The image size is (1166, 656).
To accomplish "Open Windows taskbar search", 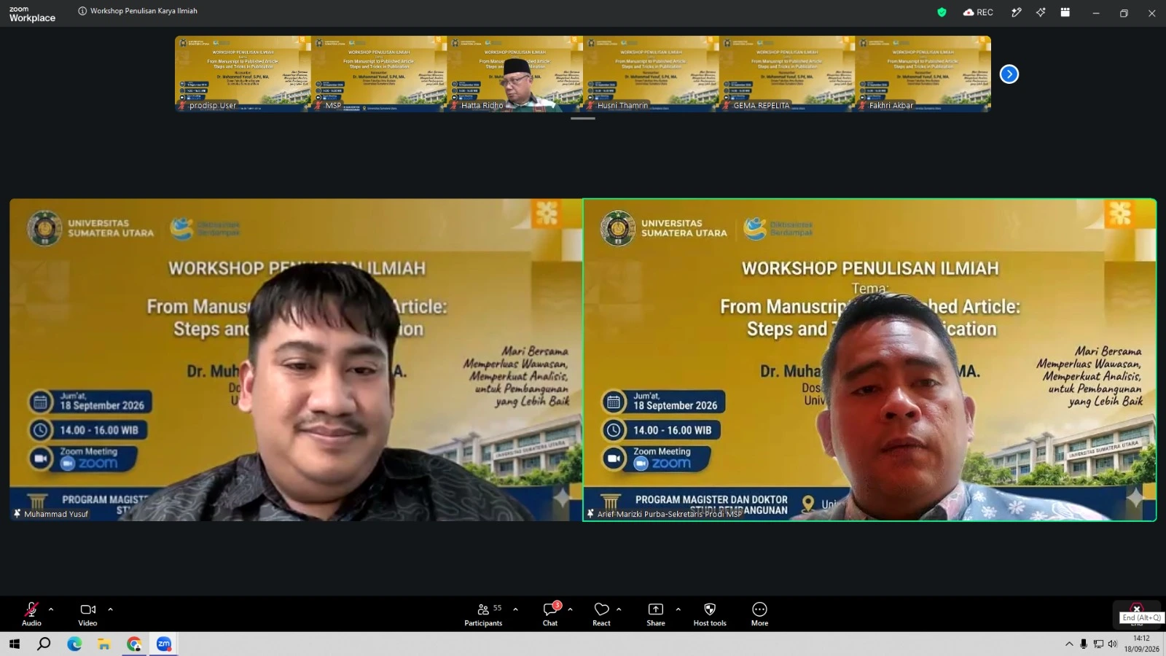I will 44,644.
